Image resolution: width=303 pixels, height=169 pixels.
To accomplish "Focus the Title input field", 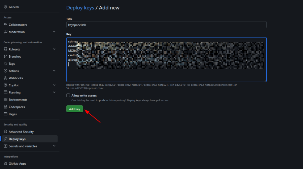I will pos(166,25).
